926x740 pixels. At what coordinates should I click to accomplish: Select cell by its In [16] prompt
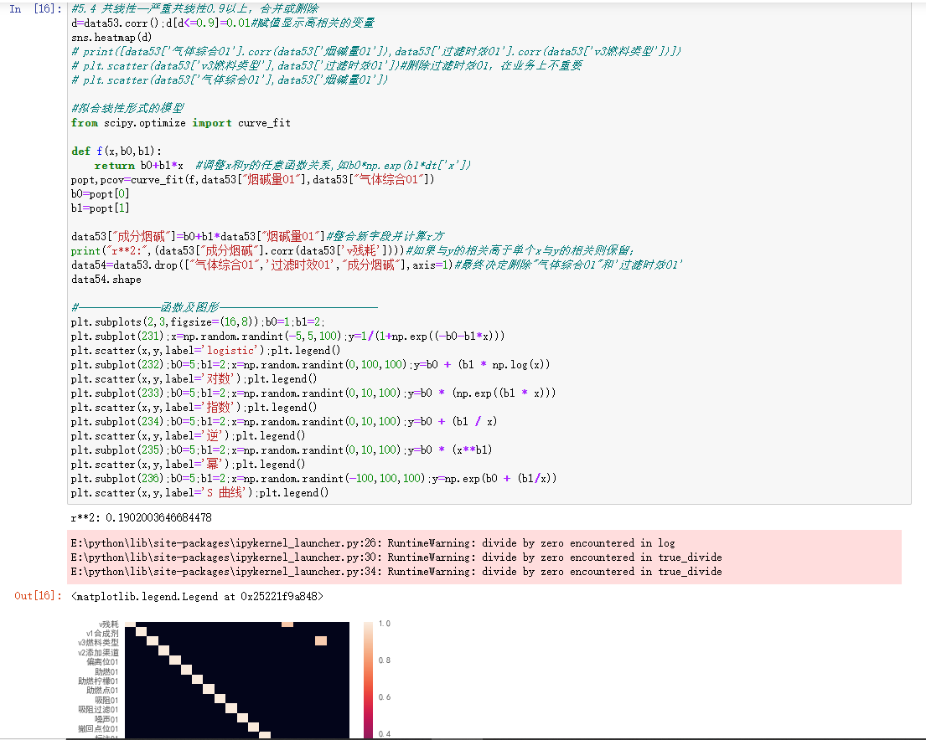[x=35, y=9]
